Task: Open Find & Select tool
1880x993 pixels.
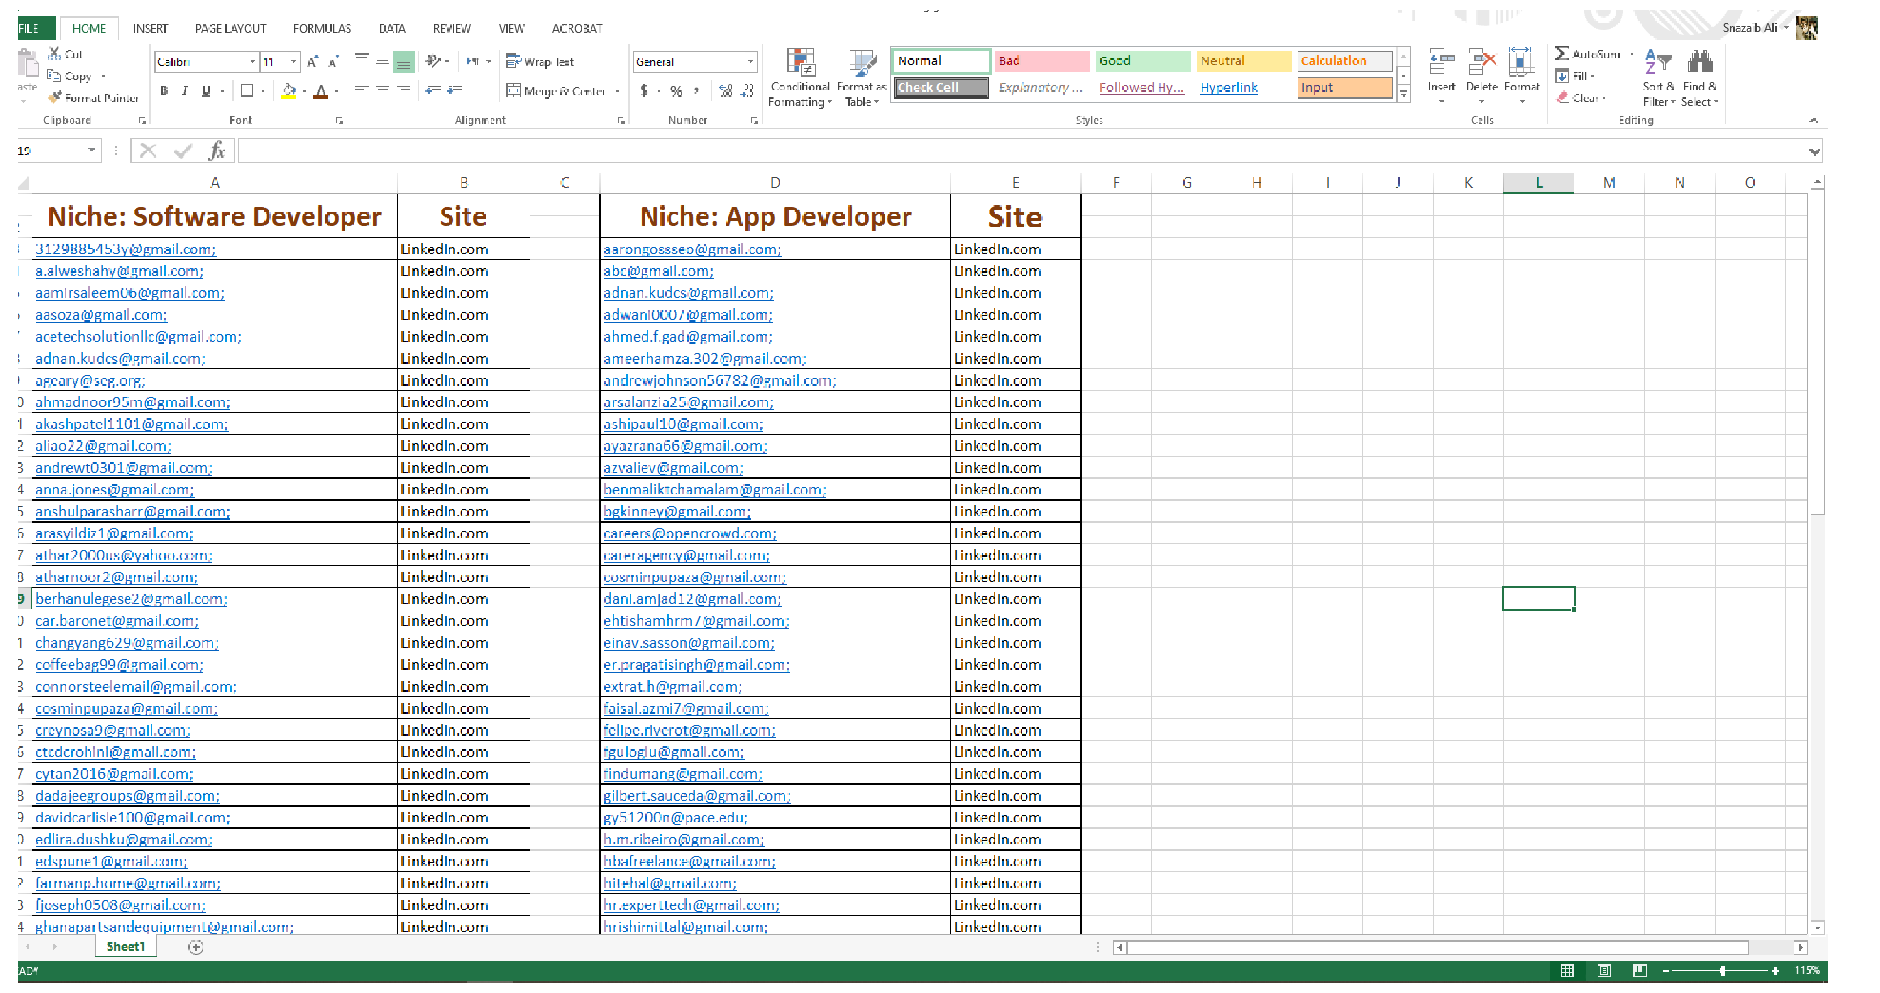Action: [1700, 77]
